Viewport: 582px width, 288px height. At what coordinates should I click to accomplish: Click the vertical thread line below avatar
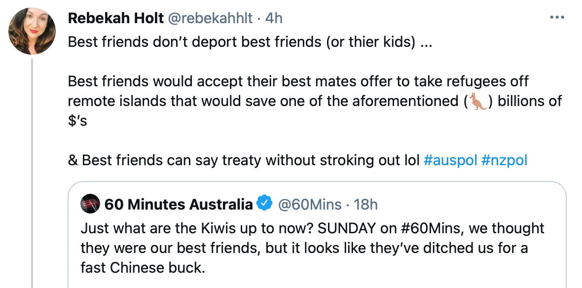pos(33,173)
